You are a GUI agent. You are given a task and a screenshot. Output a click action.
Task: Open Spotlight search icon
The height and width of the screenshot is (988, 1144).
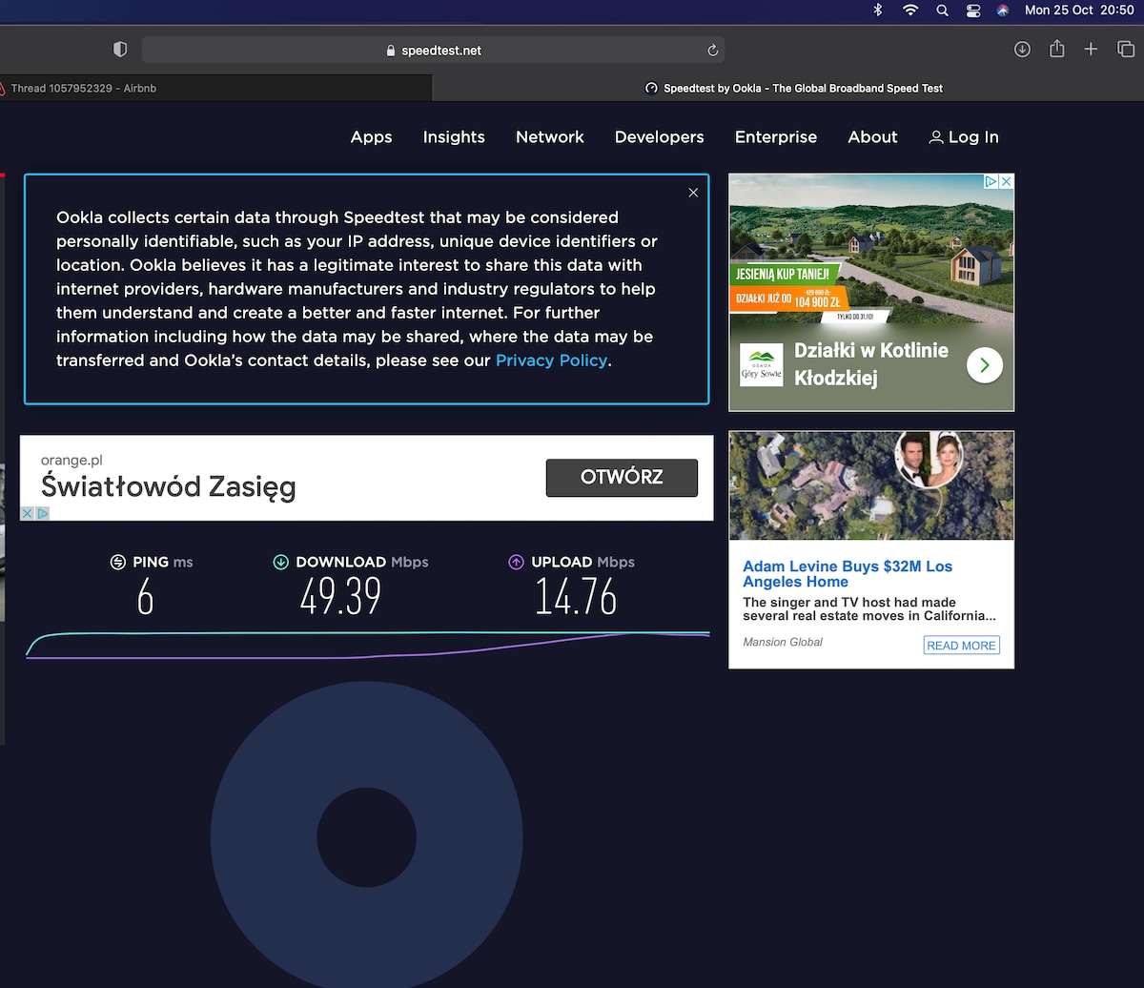942,10
